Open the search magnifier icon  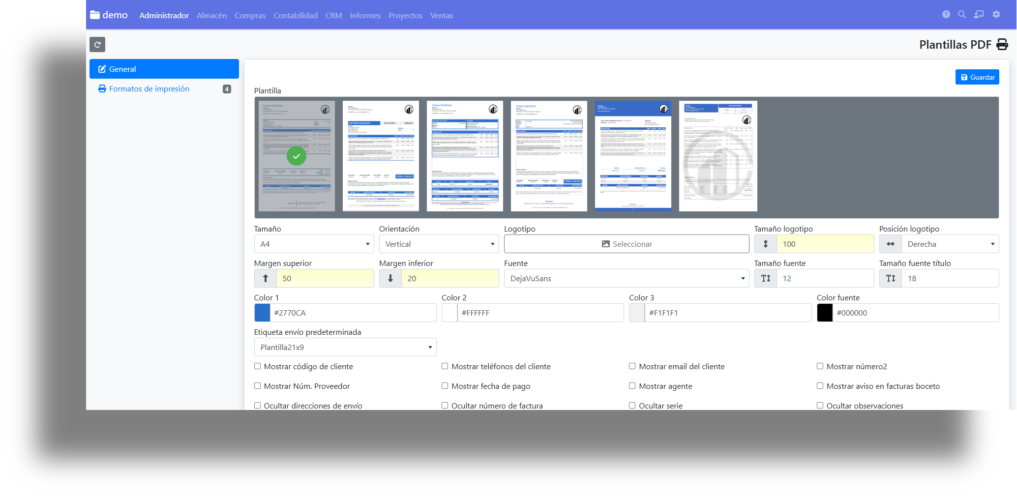[962, 15]
